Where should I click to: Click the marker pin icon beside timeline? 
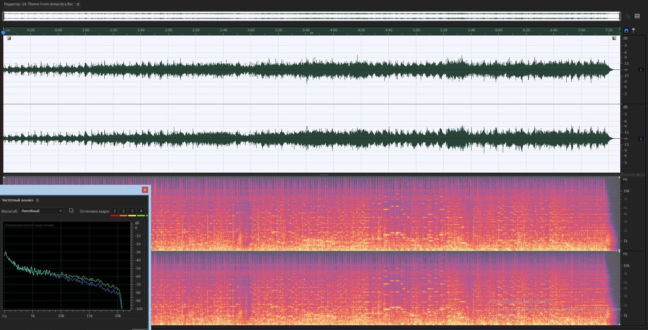point(634,30)
